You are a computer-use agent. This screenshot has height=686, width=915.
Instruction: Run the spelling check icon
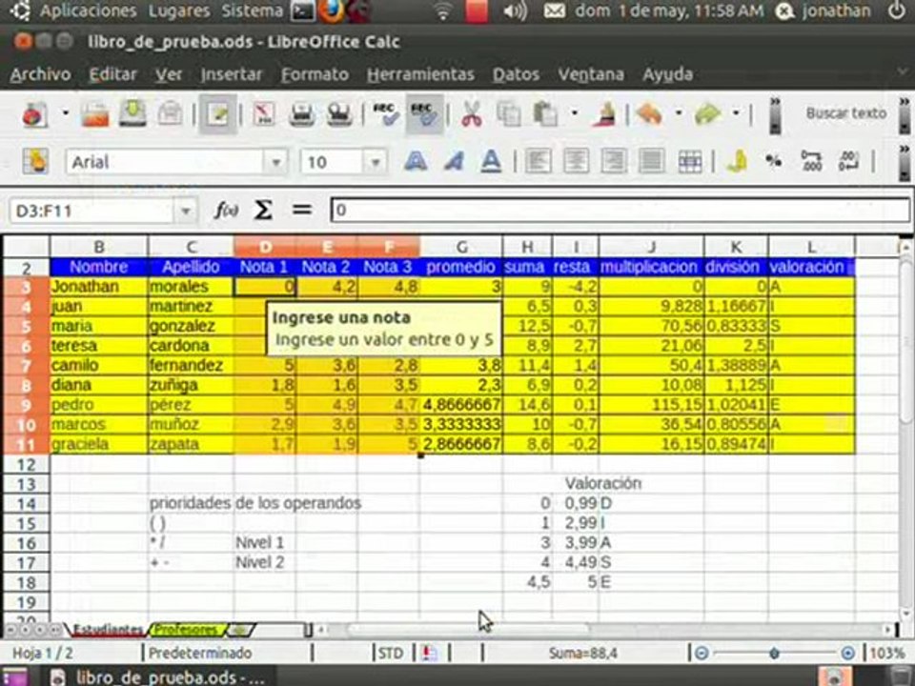386,114
